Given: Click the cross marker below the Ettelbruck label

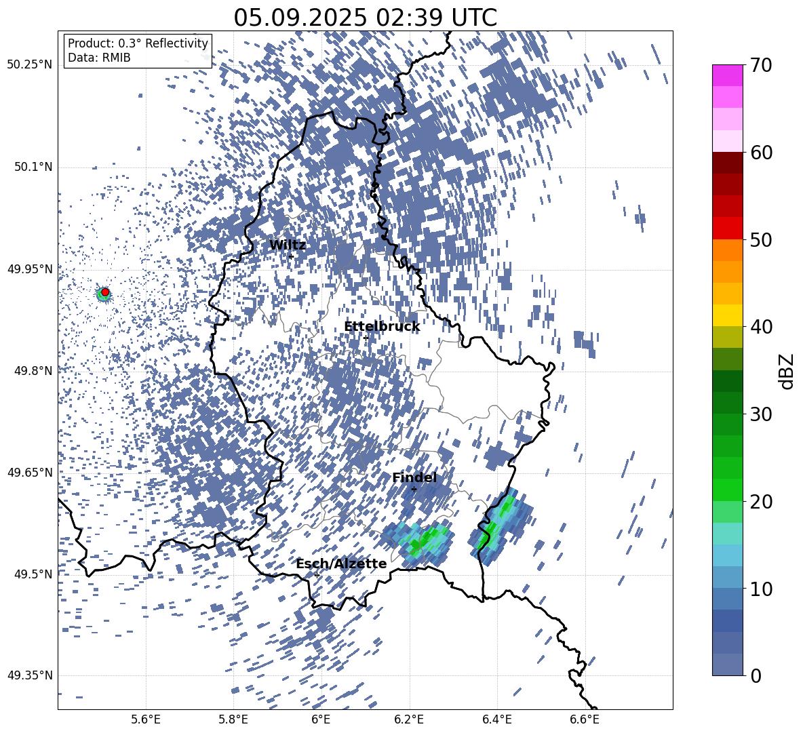Looking at the screenshot, I should (366, 338).
